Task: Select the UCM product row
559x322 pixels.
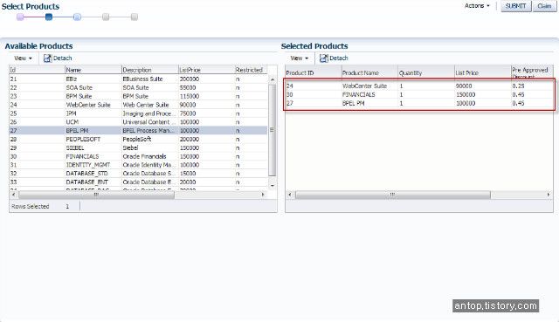Action: [x=138, y=122]
